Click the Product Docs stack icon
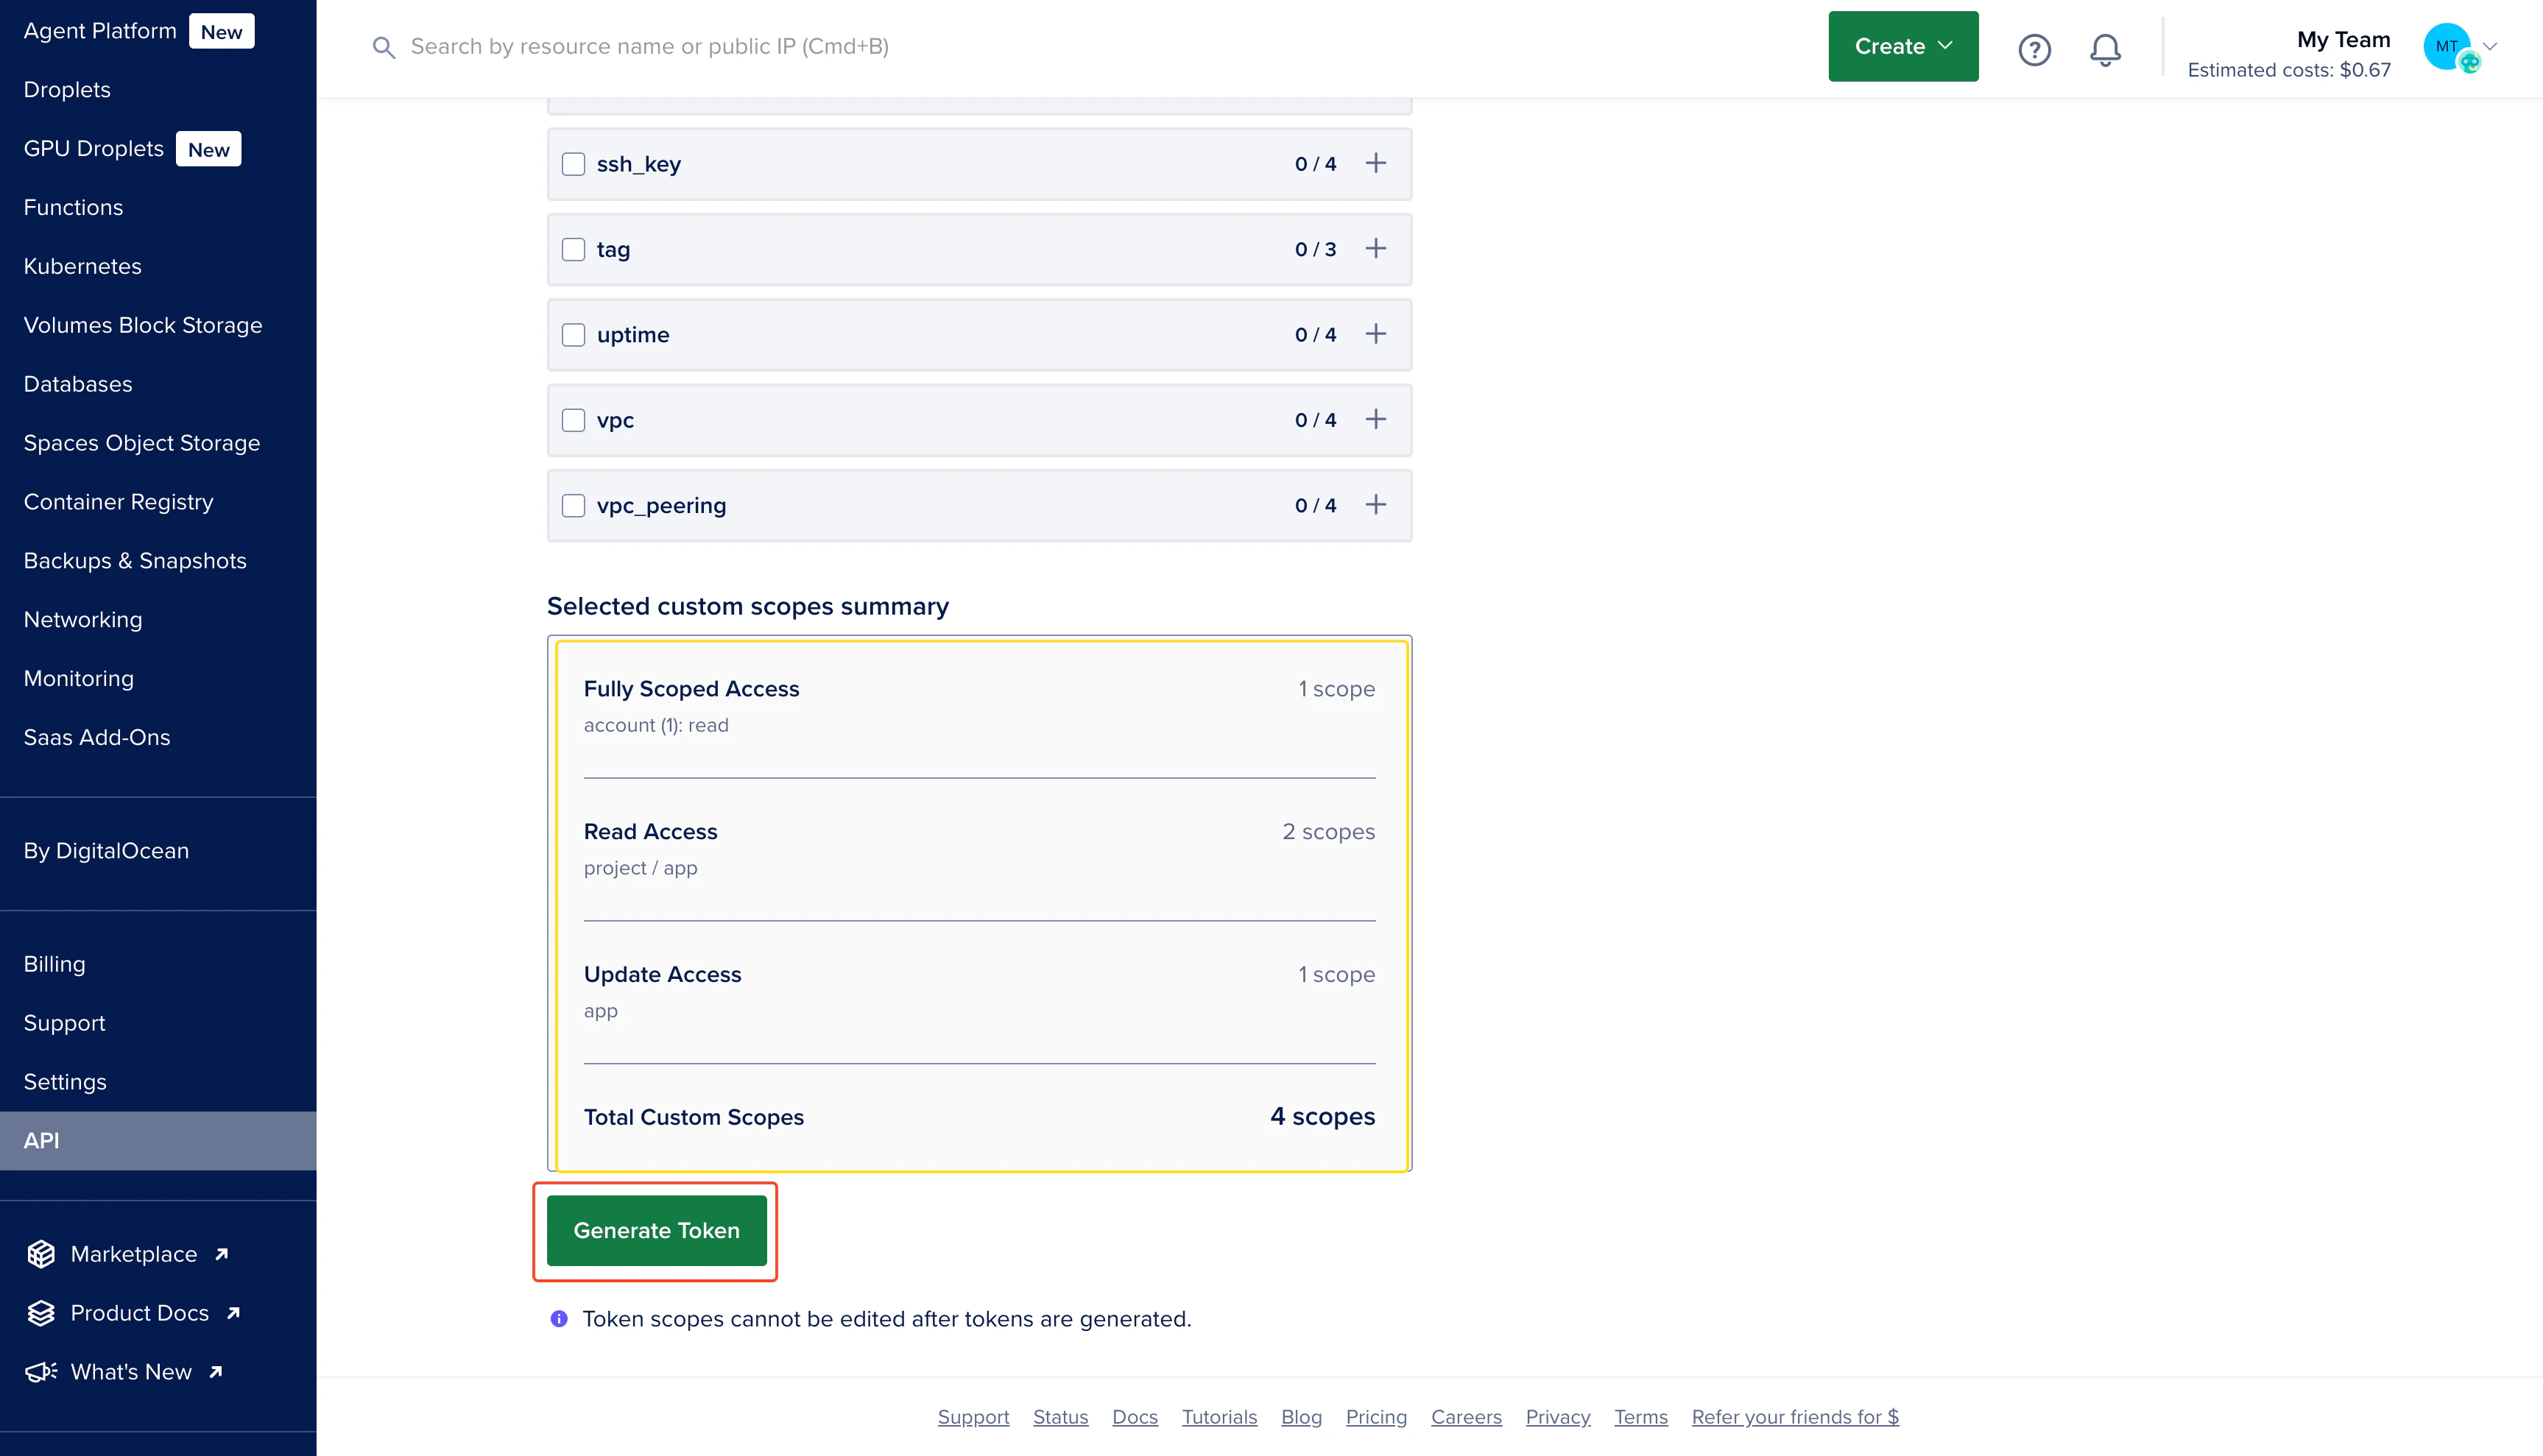Viewport: 2543px width, 1456px height. (41, 1313)
